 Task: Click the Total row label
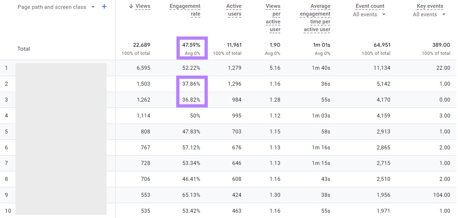[24, 49]
